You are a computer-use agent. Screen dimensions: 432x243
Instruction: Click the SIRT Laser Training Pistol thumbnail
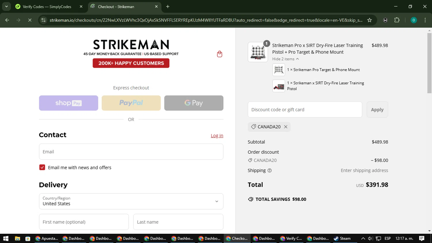click(279, 86)
